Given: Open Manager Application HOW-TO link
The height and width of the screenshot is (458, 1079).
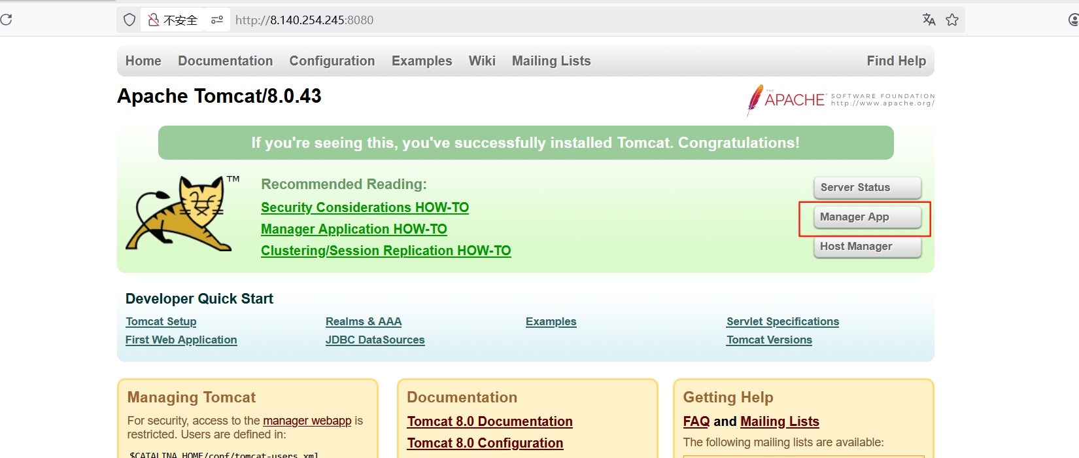Looking at the screenshot, I should (354, 229).
